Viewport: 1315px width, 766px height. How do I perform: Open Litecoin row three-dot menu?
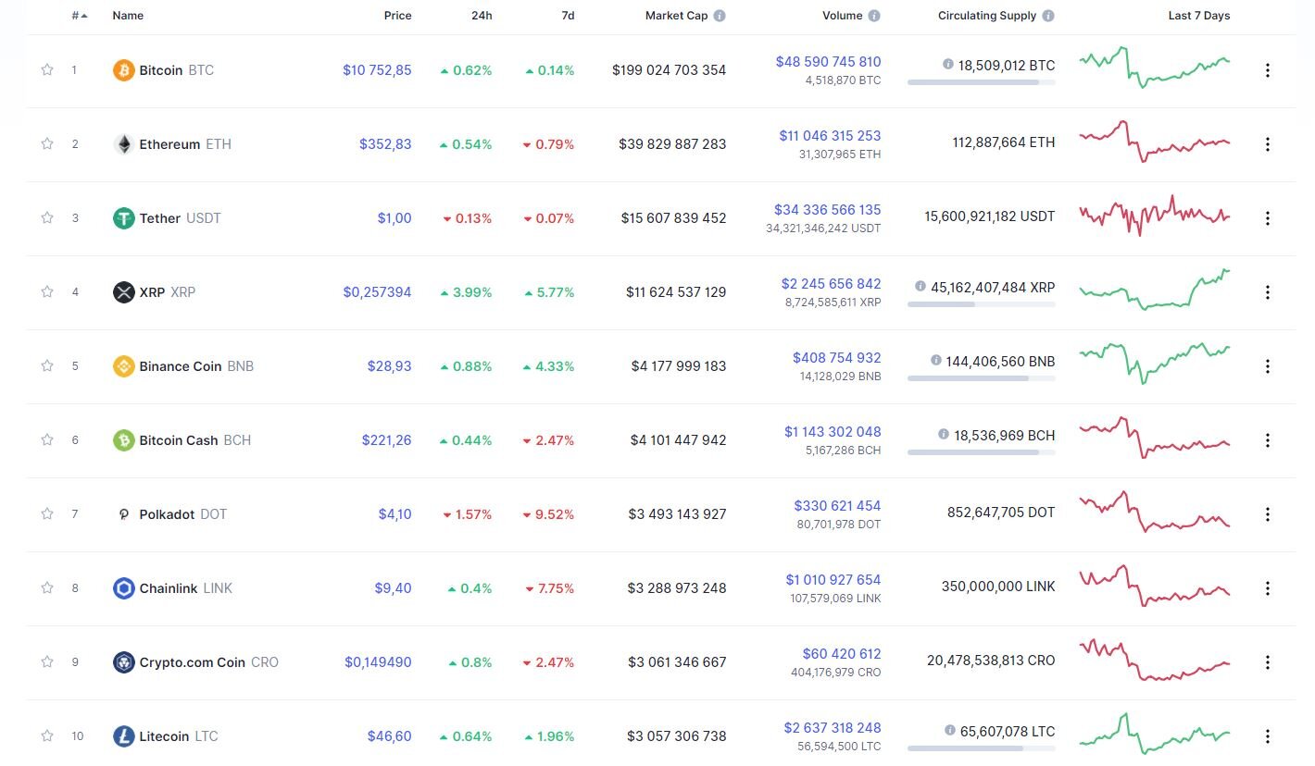click(1268, 736)
